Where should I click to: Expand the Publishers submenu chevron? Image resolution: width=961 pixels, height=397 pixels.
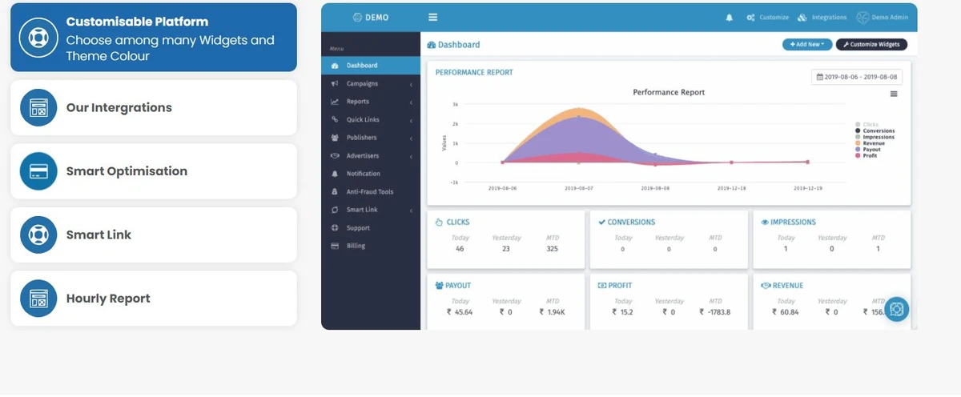click(x=411, y=138)
